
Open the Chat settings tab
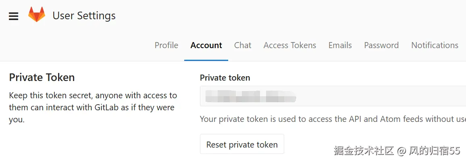(243, 45)
